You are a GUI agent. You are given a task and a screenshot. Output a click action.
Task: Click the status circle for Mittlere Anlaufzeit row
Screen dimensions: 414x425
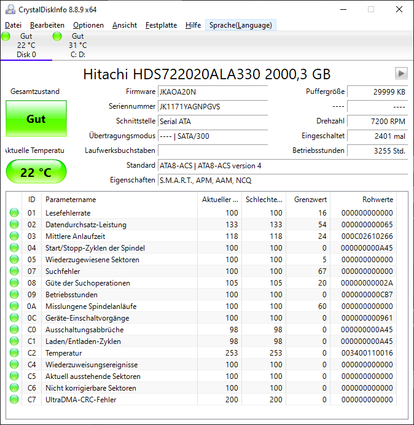coord(14,236)
